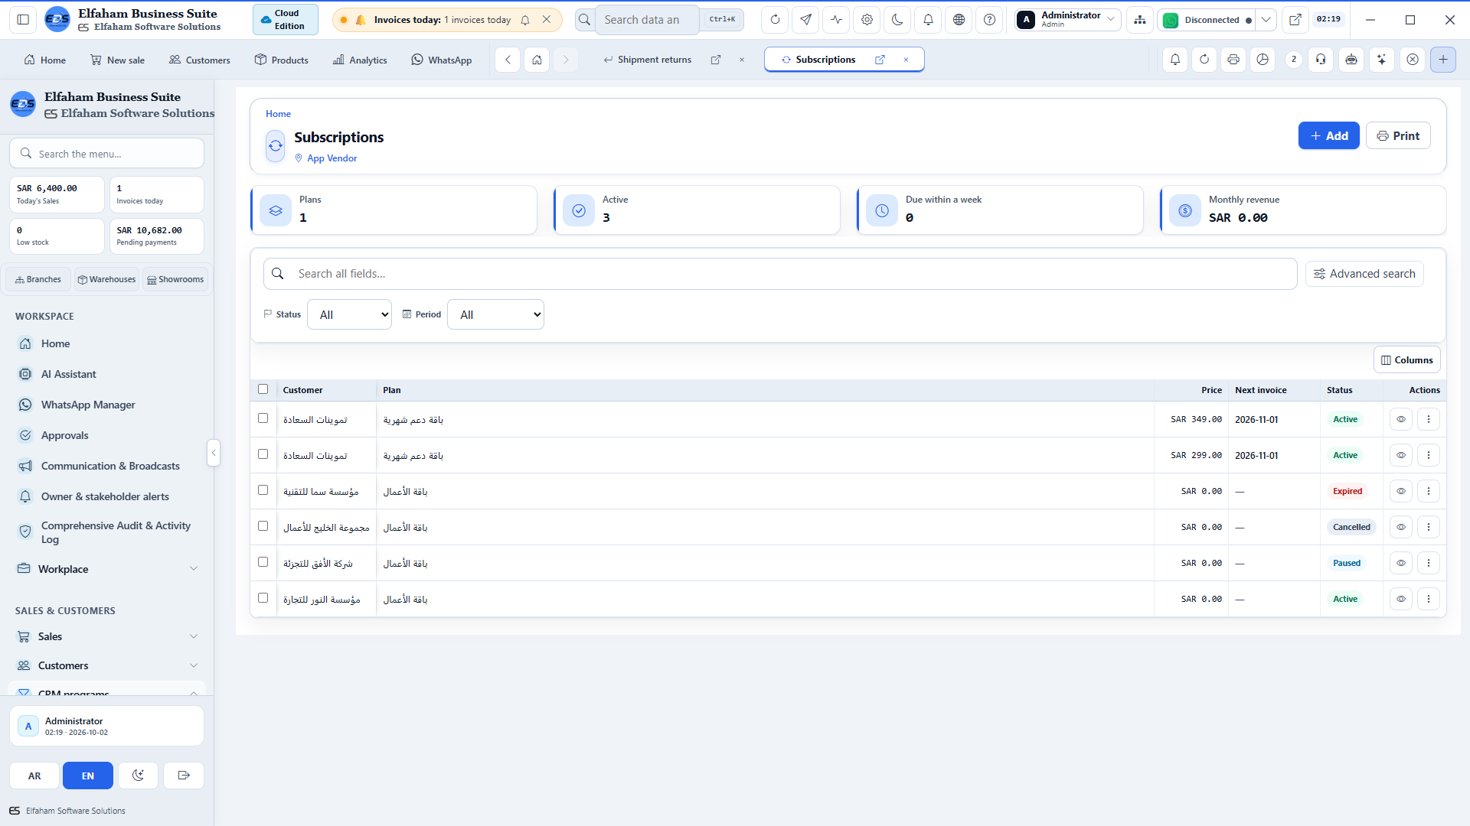The image size is (1470, 826).
Task: Click the Print button
Action: pyautogui.click(x=1398, y=135)
